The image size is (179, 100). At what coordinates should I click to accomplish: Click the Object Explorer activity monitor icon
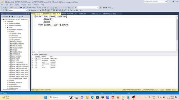(x=22, y=17)
